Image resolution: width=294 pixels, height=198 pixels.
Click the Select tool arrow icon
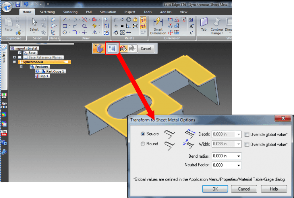click(x=34, y=22)
